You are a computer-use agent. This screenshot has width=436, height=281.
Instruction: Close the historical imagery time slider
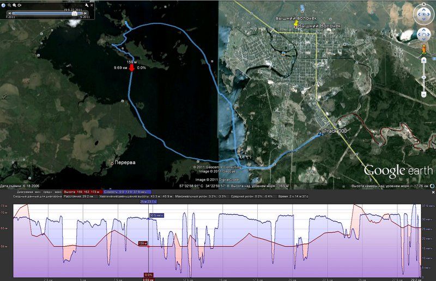click(90, 5)
